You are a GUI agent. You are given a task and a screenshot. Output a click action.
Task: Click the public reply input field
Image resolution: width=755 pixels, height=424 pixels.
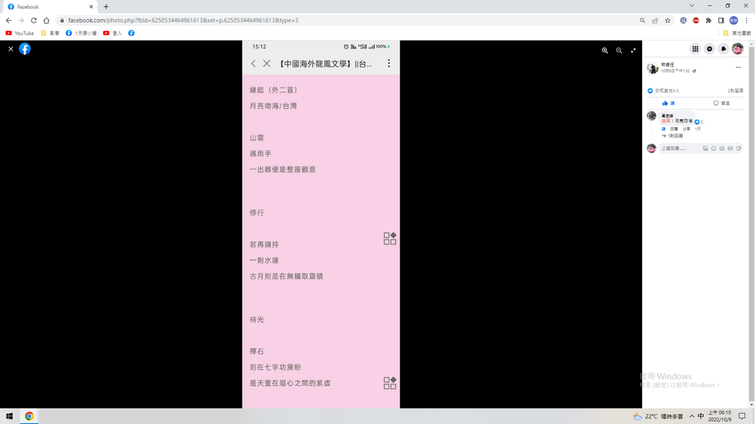tap(678, 148)
